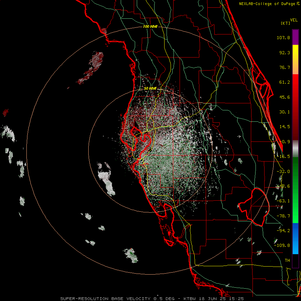Viewport: 301px width, 301px height.
Task: Click the NEXLAB-College of DuPage label
Action: (x=268, y=4)
